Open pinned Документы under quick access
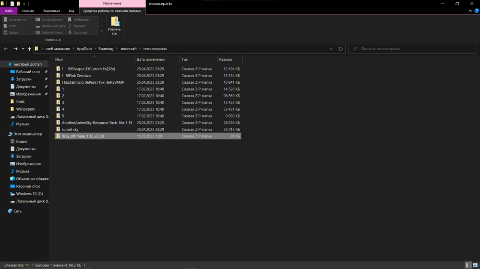The width and height of the screenshot is (480, 269). [26, 87]
